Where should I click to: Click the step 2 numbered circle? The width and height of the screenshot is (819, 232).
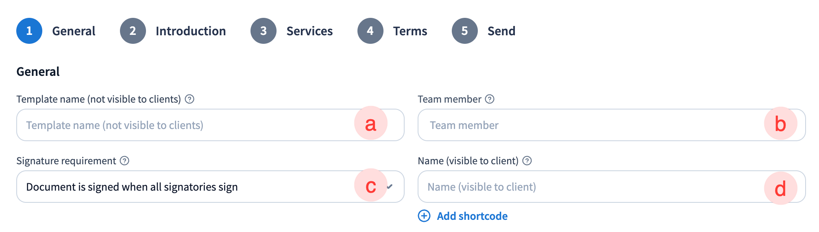tap(133, 31)
